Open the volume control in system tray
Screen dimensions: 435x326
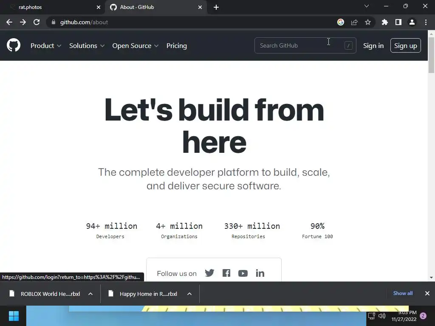382,316
